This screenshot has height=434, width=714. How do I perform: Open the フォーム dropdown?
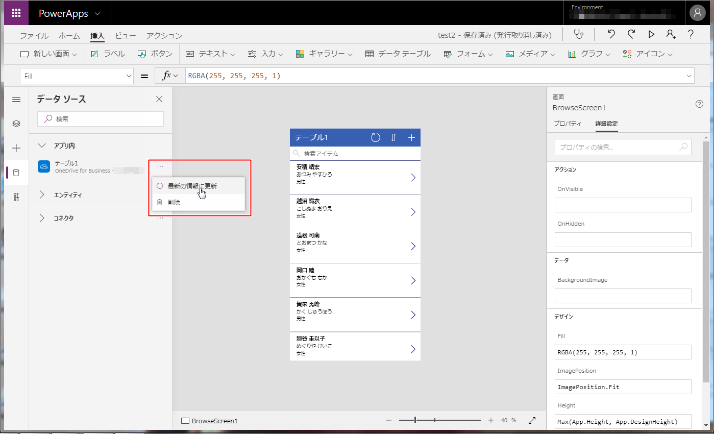tap(468, 54)
